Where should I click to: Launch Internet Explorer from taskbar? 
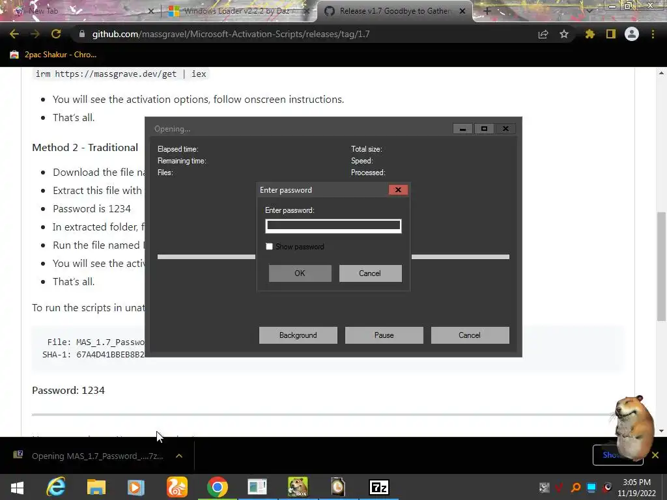(56, 487)
